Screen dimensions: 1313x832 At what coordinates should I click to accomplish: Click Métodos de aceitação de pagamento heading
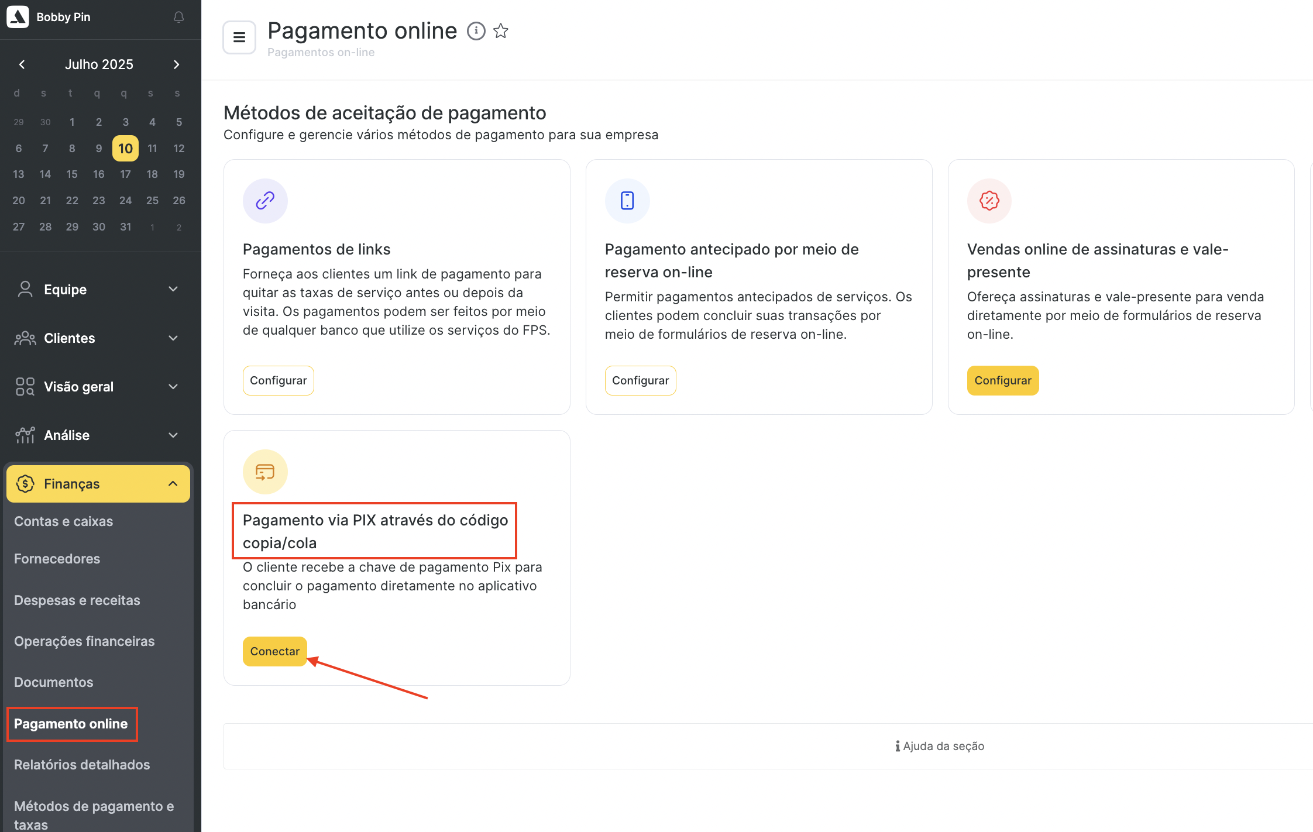(385, 113)
